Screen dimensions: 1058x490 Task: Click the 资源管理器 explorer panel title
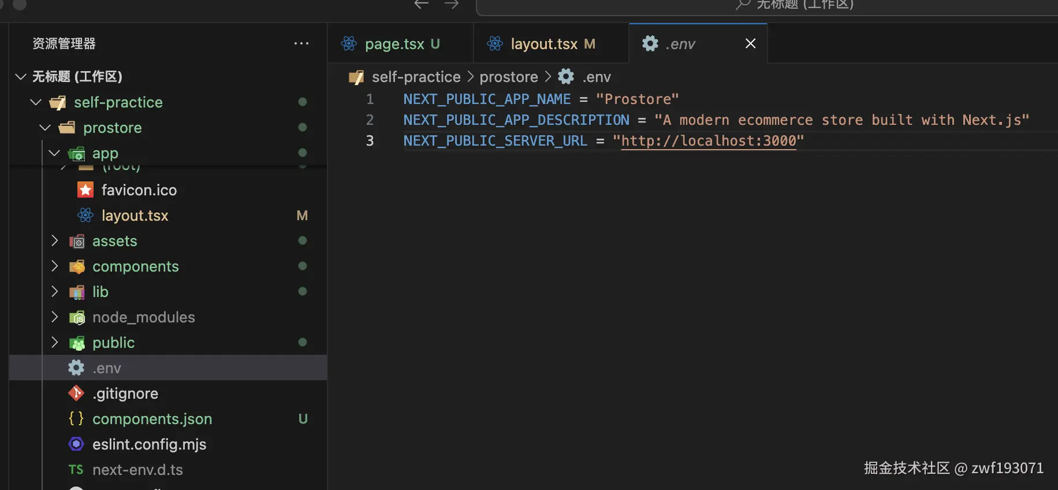tap(64, 43)
